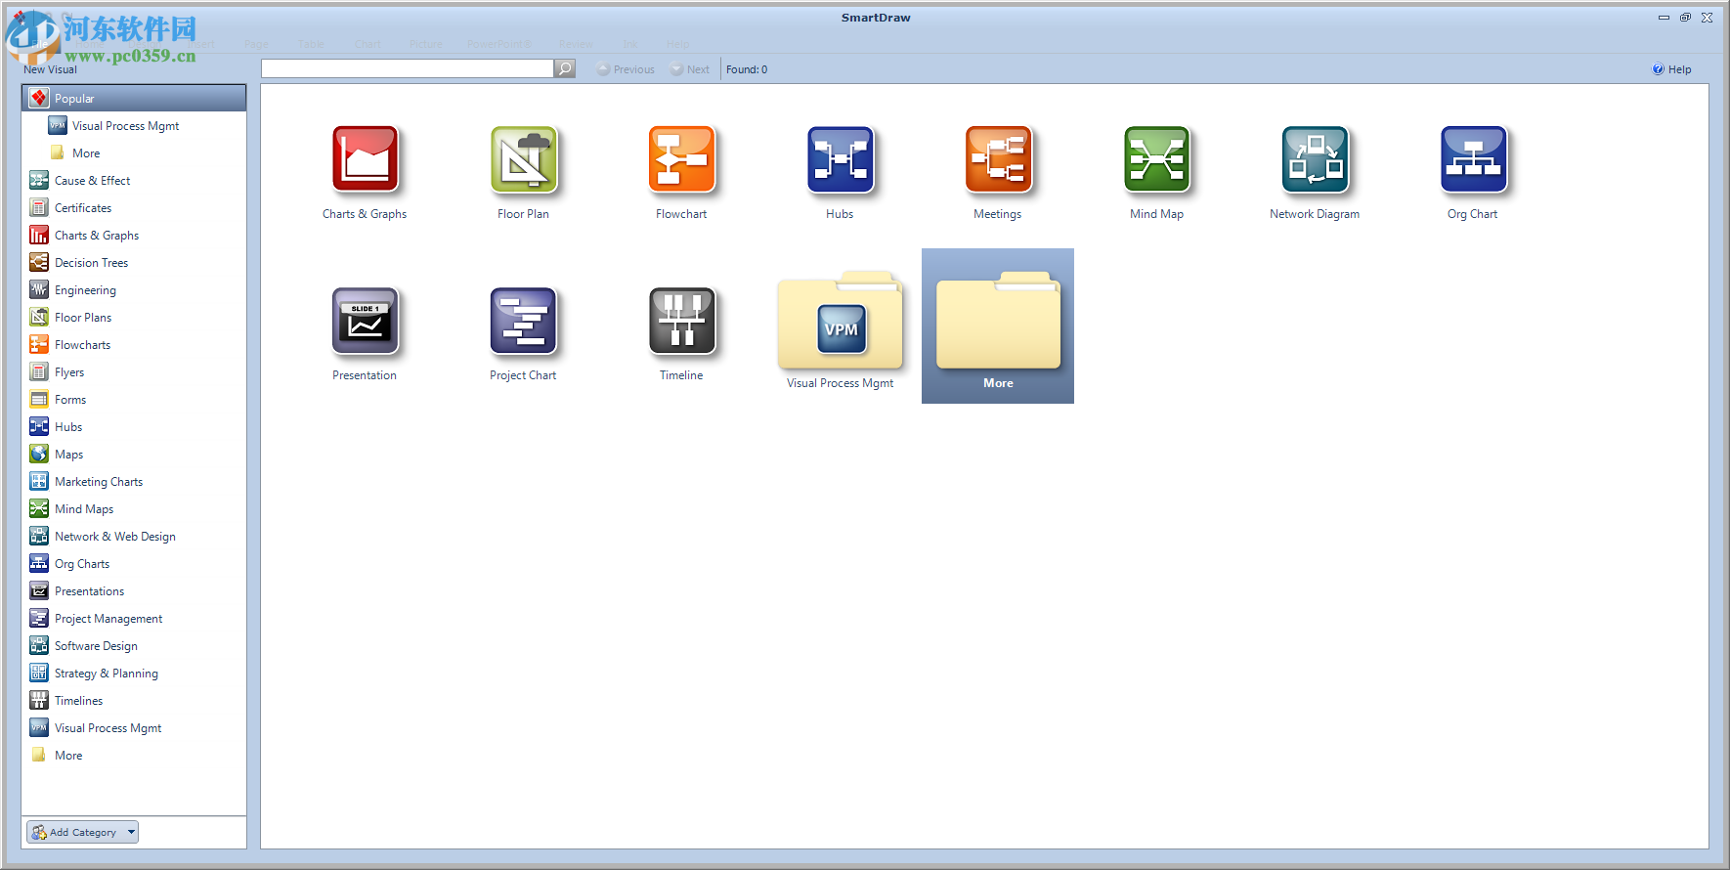Click the Decision Trees sidebar icon

click(x=39, y=262)
